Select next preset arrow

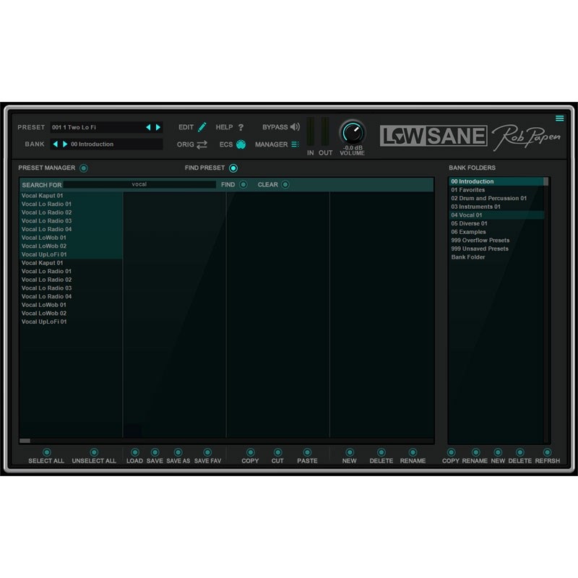click(x=158, y=127)
